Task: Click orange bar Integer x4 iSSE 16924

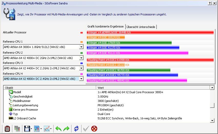Action: coord(106,37)
